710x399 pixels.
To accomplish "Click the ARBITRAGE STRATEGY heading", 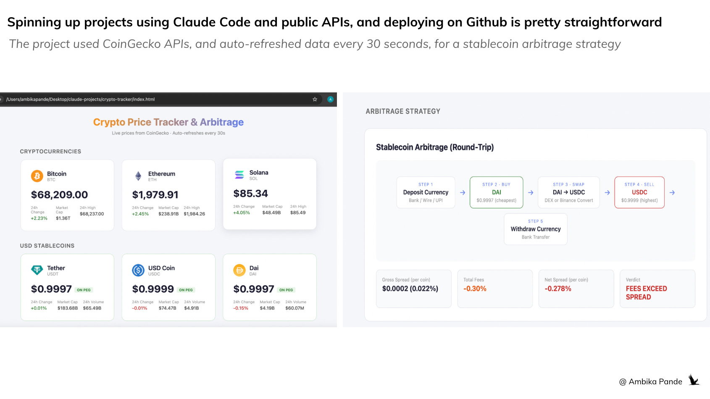I will (403, 111).
